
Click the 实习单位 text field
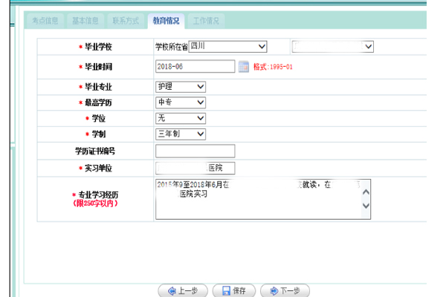195,168
